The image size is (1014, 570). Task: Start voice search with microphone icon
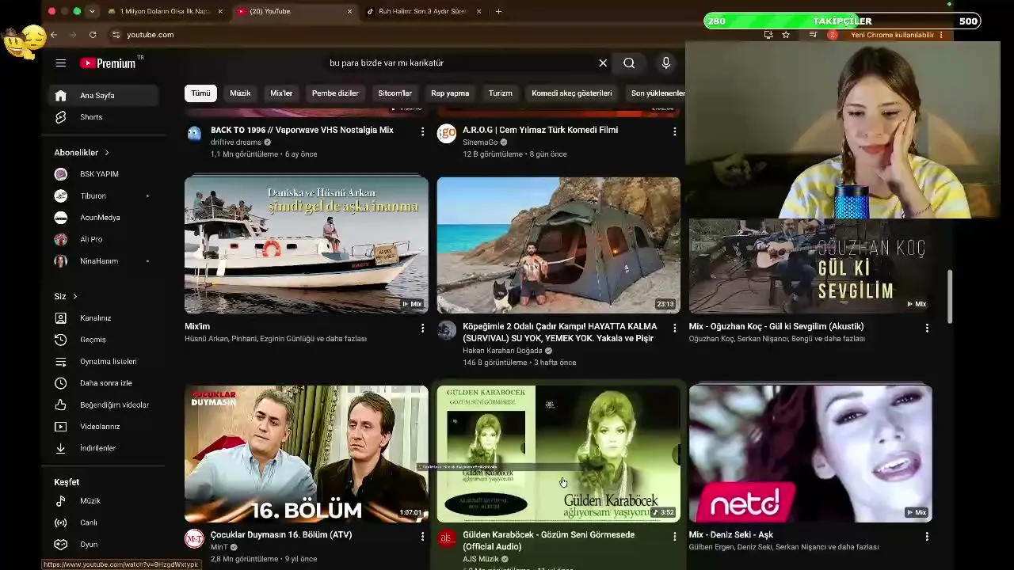coord(666,63)
